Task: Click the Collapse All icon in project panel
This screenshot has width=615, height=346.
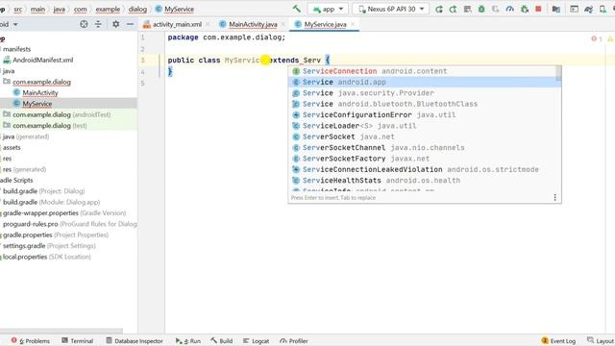Action: click(98, 24)
